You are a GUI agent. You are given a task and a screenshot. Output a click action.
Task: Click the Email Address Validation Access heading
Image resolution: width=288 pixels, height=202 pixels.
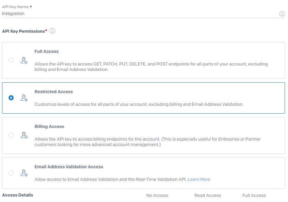[69, 167]
